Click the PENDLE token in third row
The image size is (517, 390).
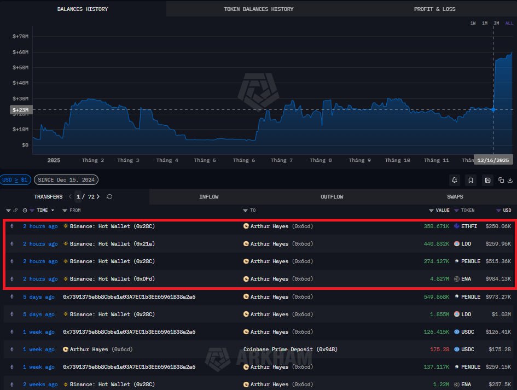[x=470, y=261]
